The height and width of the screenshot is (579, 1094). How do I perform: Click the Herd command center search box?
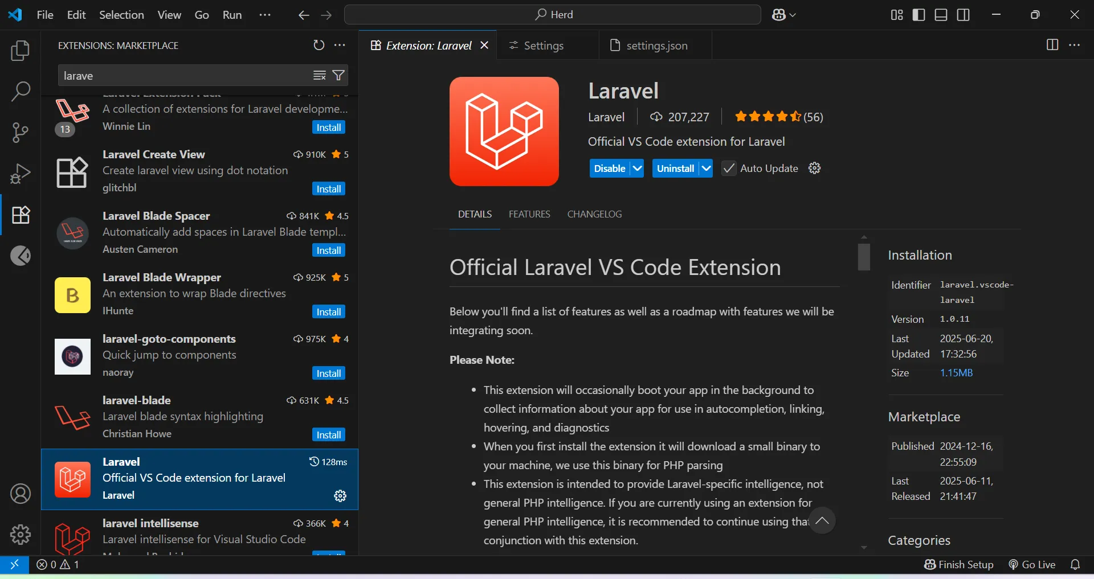tap(553, 15)
